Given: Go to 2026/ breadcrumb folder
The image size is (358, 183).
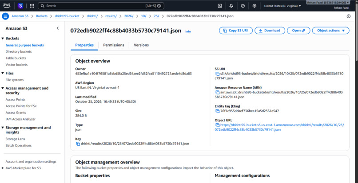Looking at the screenshot, I should (x=129, y=16).
